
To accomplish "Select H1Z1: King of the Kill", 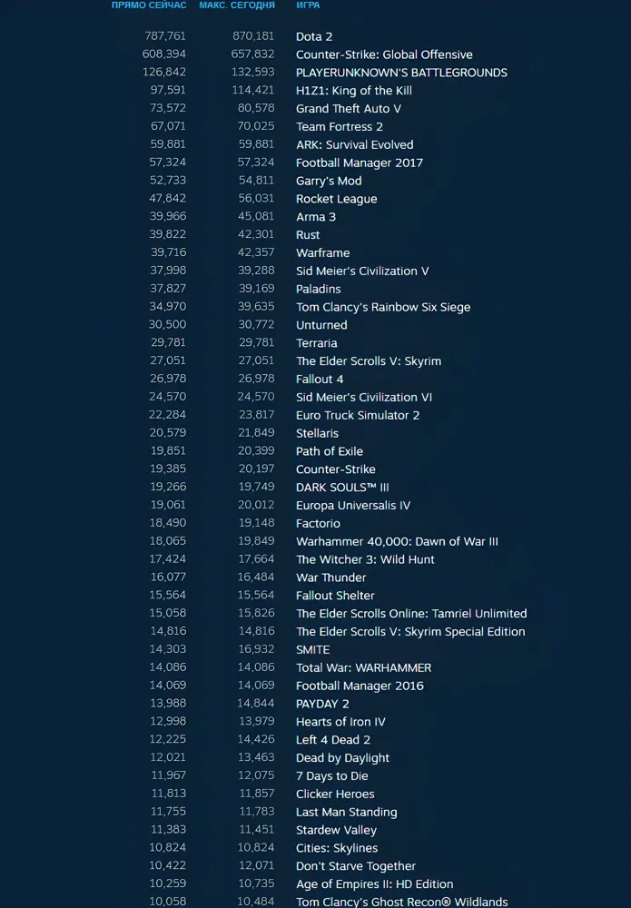I will pyautogui.click(x=353, y=91).
